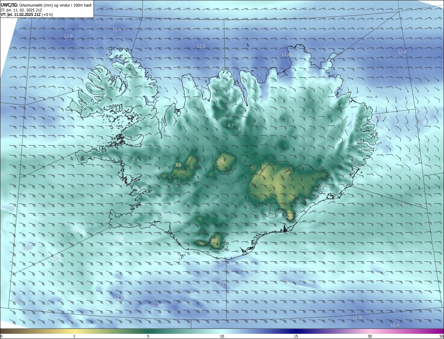Click the 9.4 value label on the map

(164, 217)
